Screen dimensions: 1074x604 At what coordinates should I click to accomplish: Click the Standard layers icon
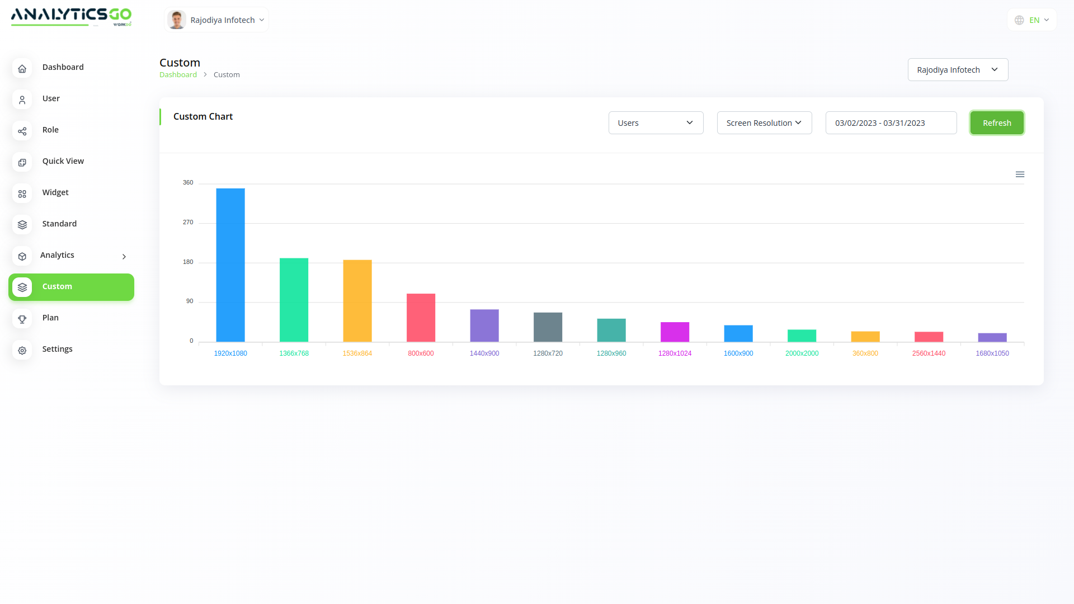[22, 224]
